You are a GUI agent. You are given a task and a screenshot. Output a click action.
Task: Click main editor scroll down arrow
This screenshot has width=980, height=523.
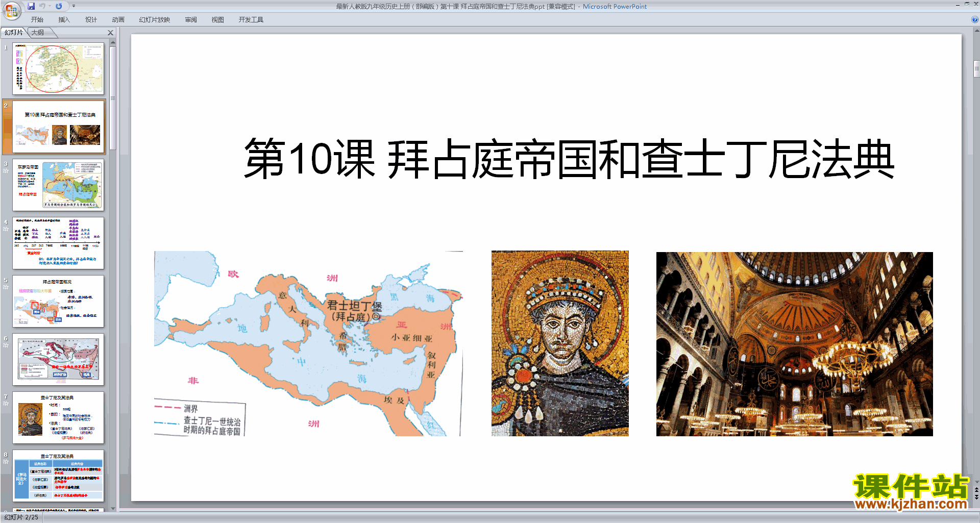point(976,482)
